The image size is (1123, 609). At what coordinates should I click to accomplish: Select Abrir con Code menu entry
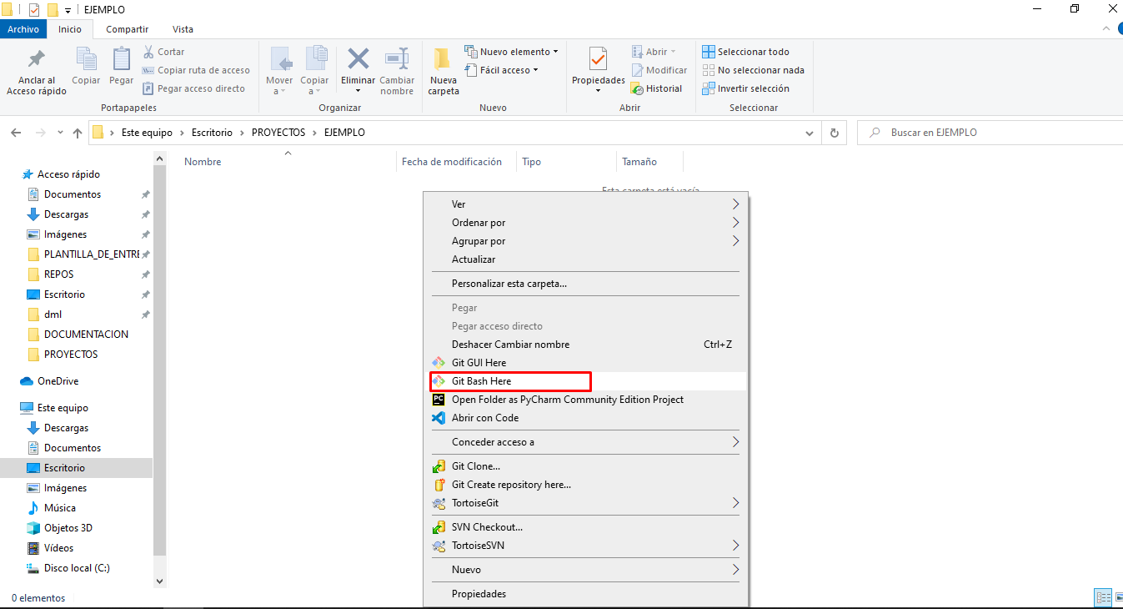[x=584, y=418]
